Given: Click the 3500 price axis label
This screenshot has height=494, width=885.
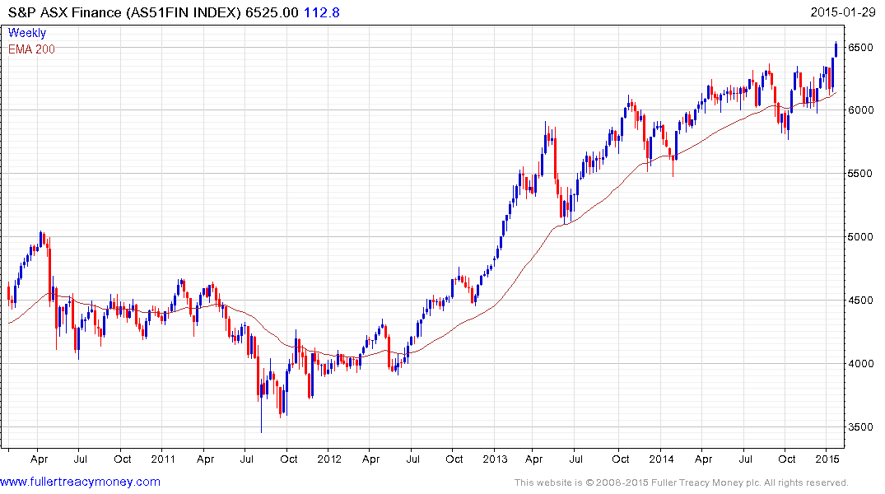Looking at the screenshot, I should pyautogui.click(x=861, y=427).
